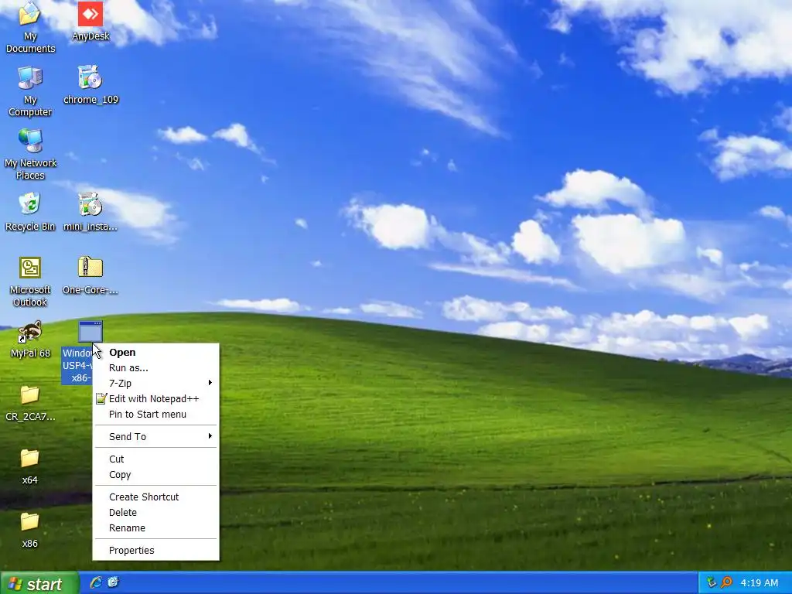The width and height of the screenshot is (792, 594).
Task: Choose Copy in the context menu
Action: [x=155, y=474]
